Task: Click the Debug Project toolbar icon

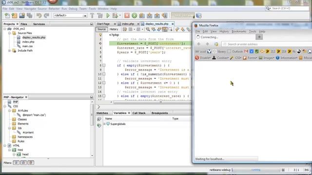Action: coord(115,16)
